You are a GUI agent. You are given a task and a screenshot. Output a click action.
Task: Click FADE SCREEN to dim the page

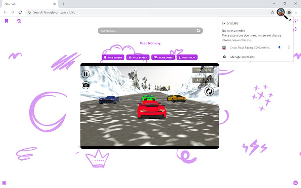pyautogui.click(x=113, y=57)
